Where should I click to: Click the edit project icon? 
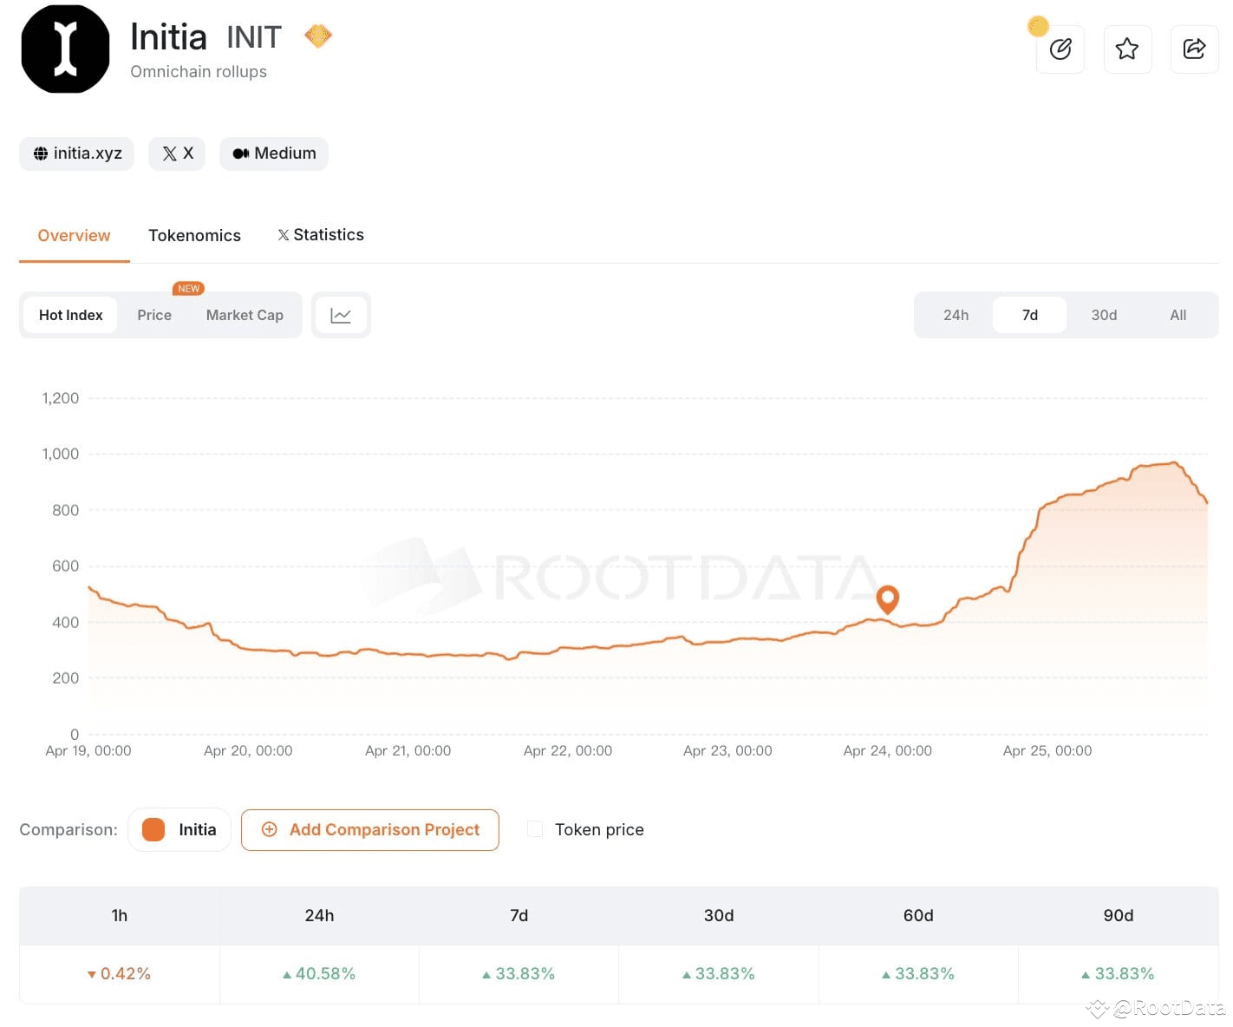[x=1060, y=49]
